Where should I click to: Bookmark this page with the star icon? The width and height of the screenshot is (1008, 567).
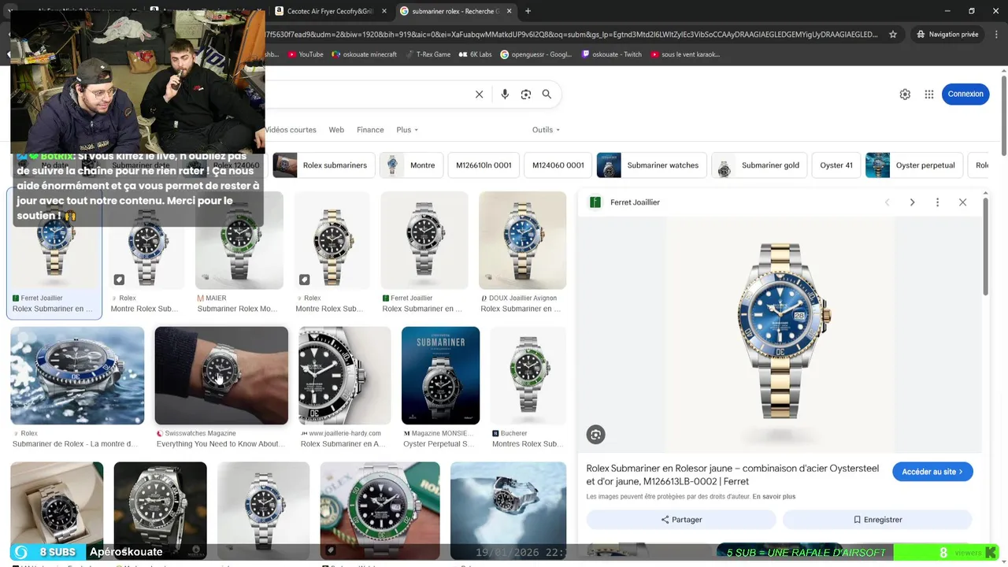tap(893, 35)
